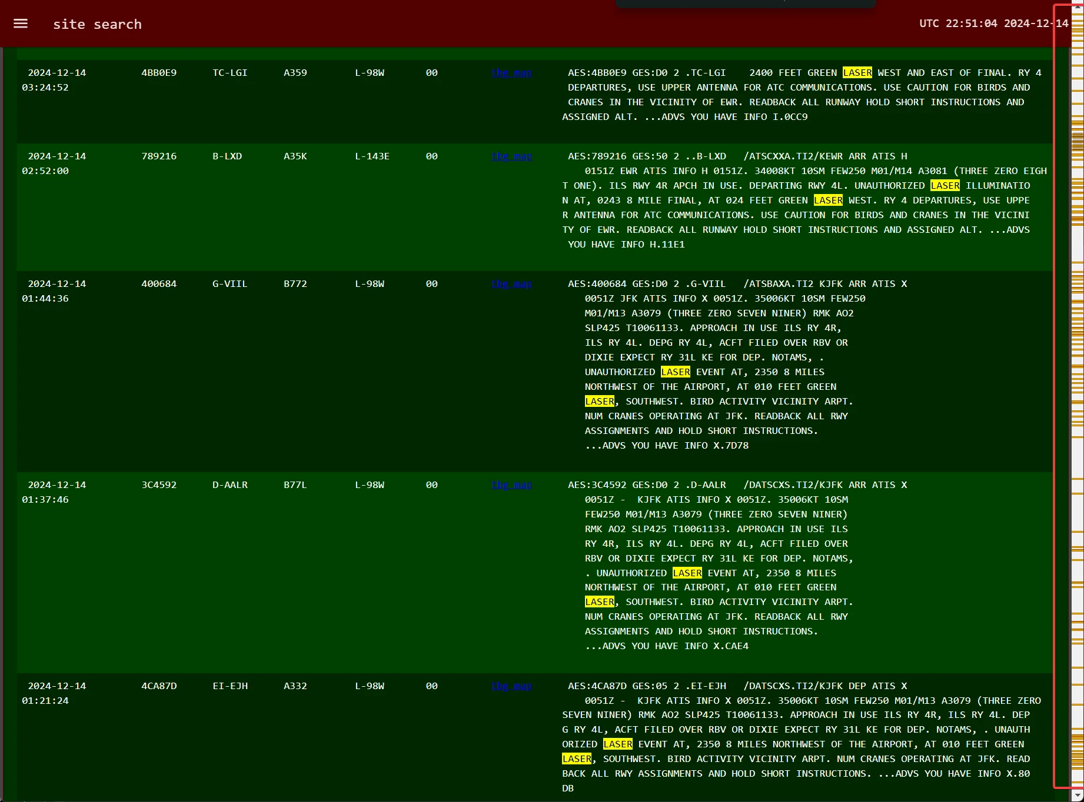The height and width of the screenshot is (802, 1084).
Task: Open the hamburger menu
Action: click(21, 24)
